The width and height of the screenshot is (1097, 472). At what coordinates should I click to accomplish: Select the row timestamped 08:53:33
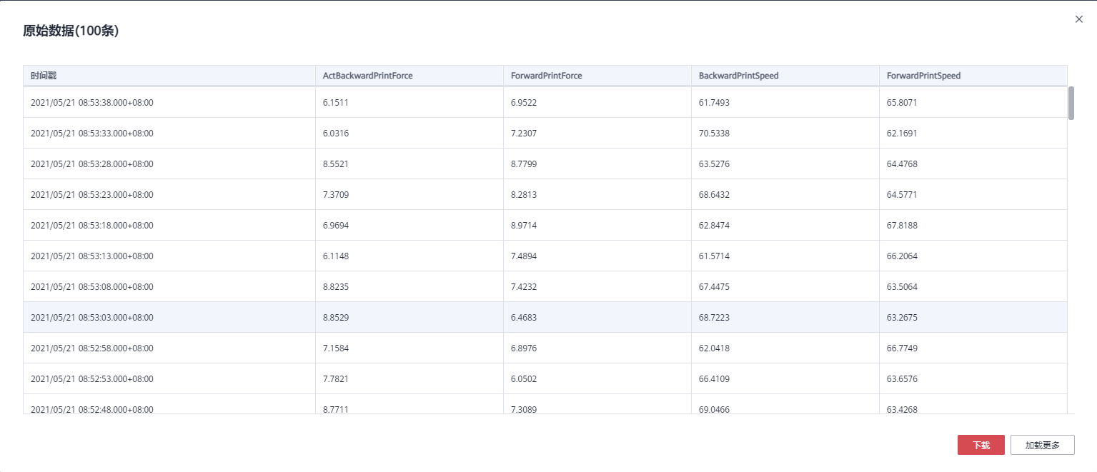(545, 133)
